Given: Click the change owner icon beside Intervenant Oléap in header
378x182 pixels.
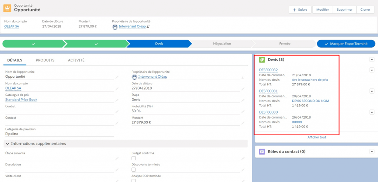Looking at the screenshot, I should pos(148,27).
